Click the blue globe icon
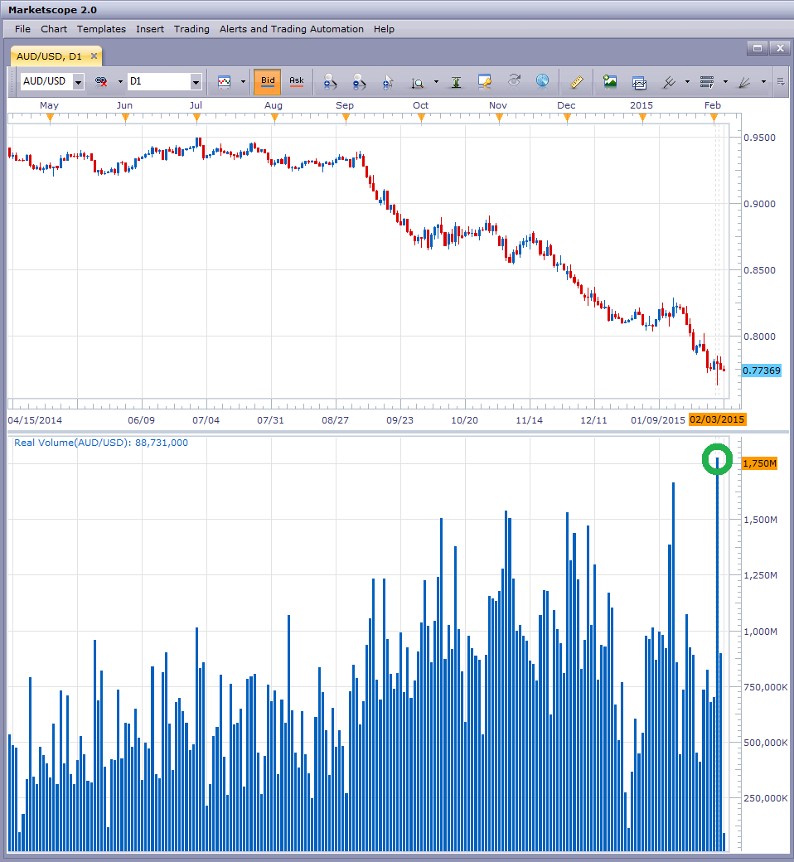Screen dimensions: 794x862 click(x=543, y=81)
